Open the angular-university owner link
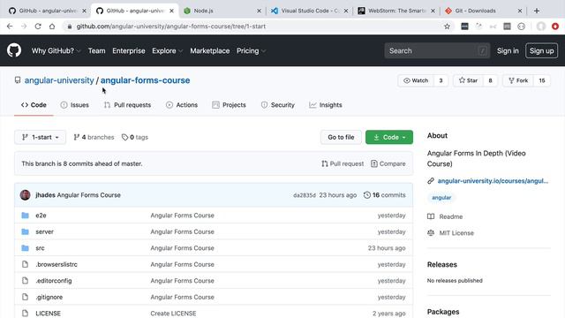 click(59, 80)
